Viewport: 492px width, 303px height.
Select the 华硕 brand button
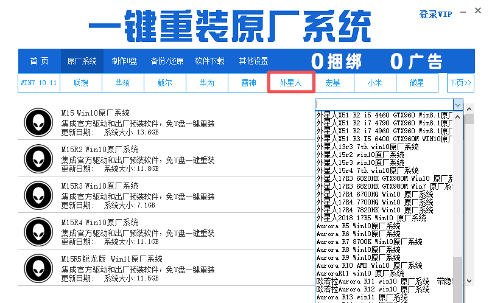122,83
